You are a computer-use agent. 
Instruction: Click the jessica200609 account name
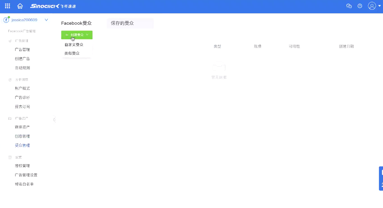pyautogui.click(x=24, y=20)
